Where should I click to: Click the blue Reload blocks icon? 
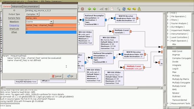(124, 9)
